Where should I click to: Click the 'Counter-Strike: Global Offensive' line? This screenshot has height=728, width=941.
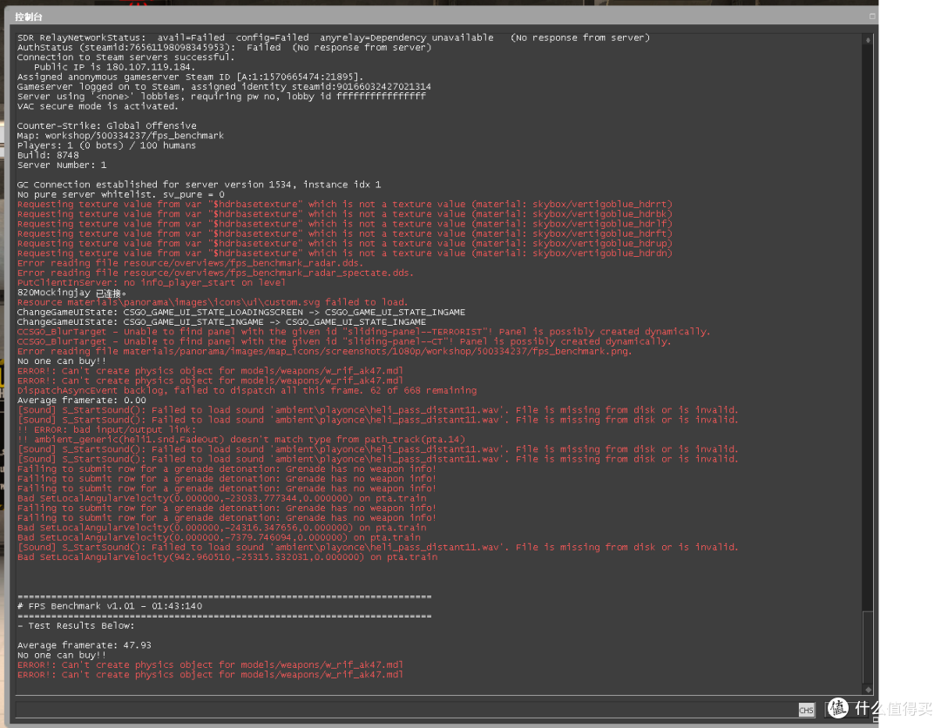107,126
